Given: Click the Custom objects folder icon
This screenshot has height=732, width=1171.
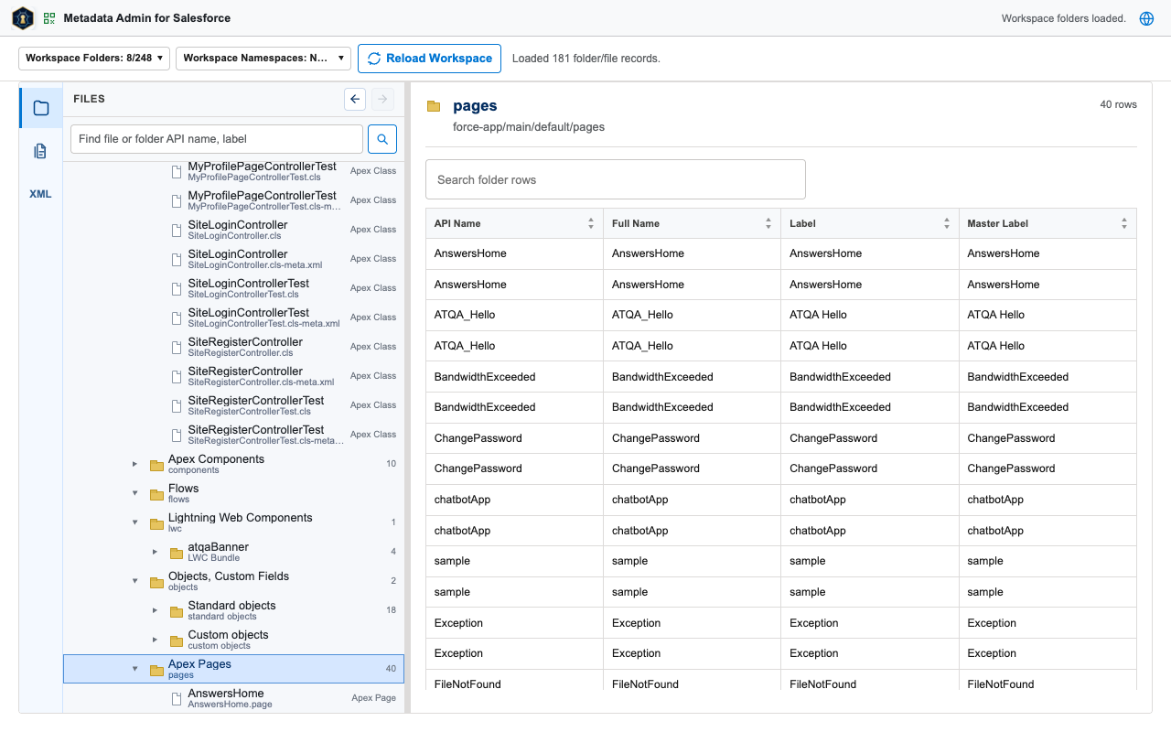Looking at the screenshot, I should point(177,640).
